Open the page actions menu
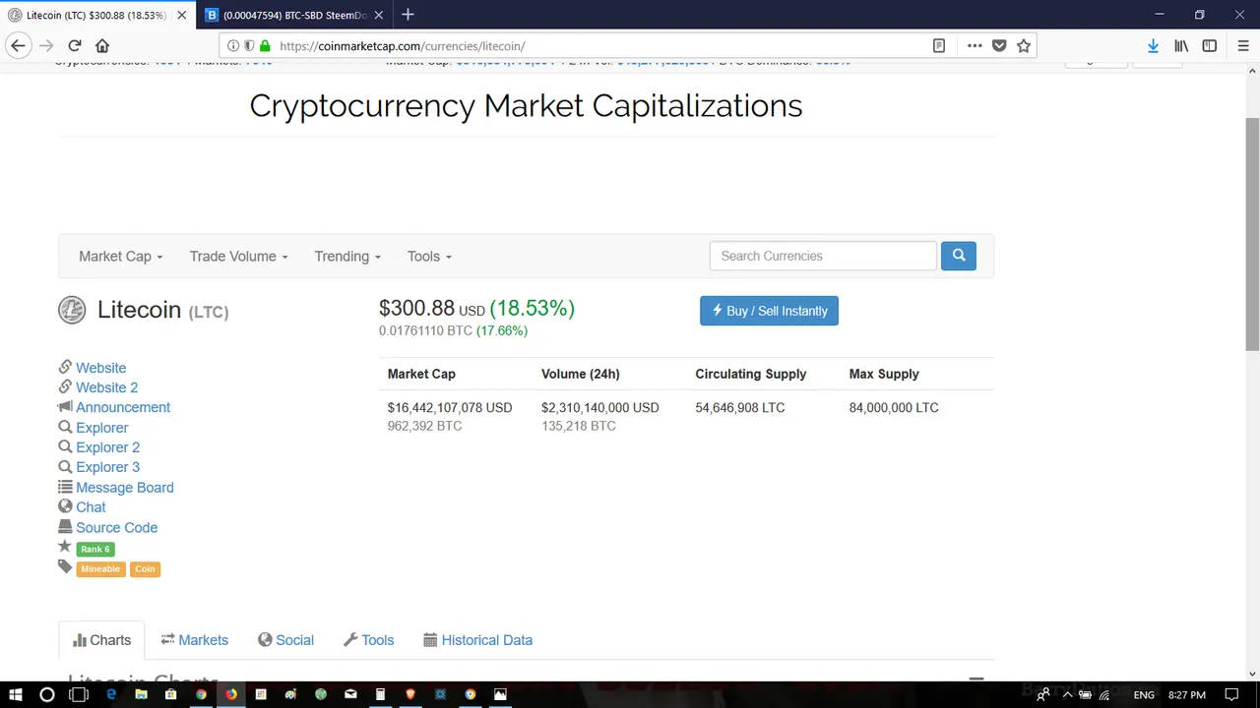The height and width of the screenshot is (708, 1260). [974, 45]
